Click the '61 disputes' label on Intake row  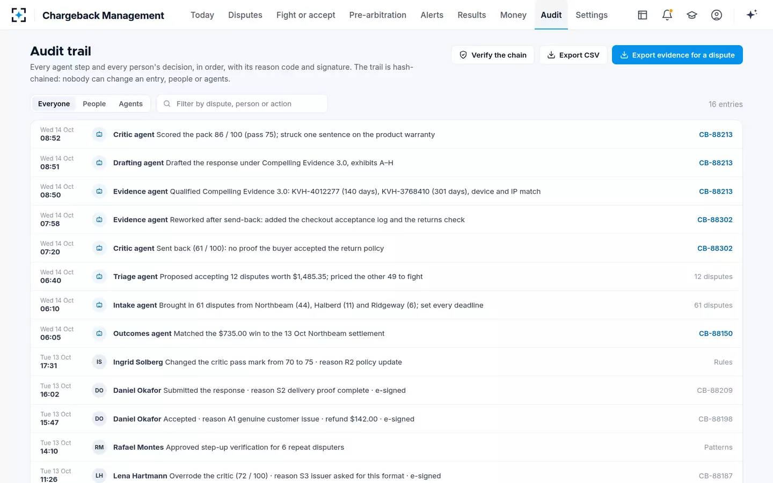(713, 305)
